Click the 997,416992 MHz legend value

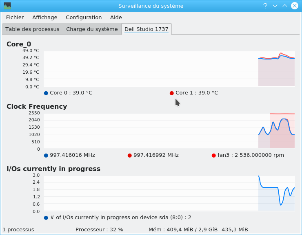(x=156, y=155)
